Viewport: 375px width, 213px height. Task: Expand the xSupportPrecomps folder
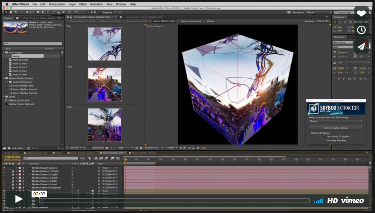[x=7, y=82]
